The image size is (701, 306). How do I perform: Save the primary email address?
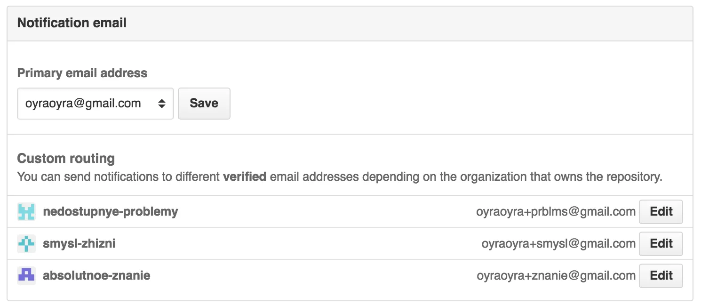point(204,104)
